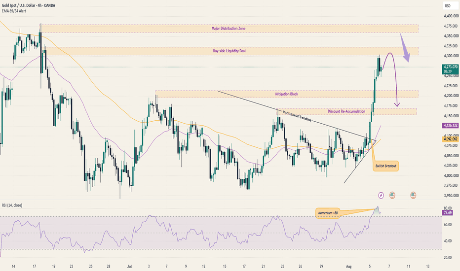Select the Bullish Breakout callout
Screen dimensions: 460x271
(x=386, y=166)
